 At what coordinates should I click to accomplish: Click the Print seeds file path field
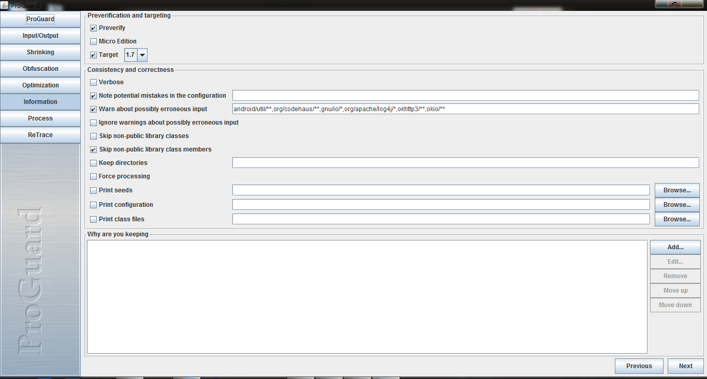441,190
